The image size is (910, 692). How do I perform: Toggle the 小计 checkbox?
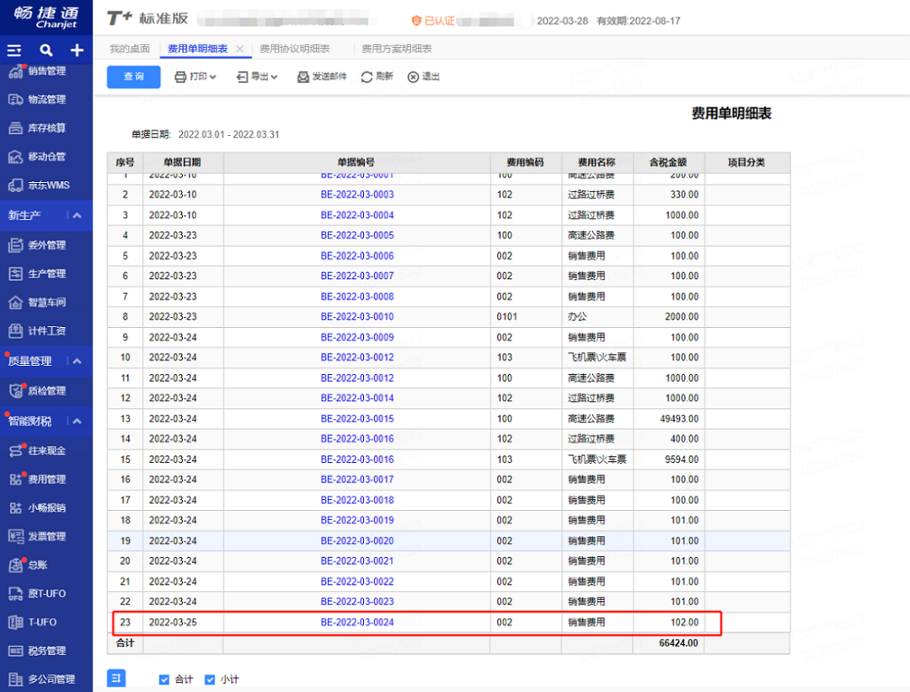point(210,680)
